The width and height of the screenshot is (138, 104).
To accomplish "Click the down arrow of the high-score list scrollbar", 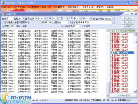I will (x=135, y=91).
